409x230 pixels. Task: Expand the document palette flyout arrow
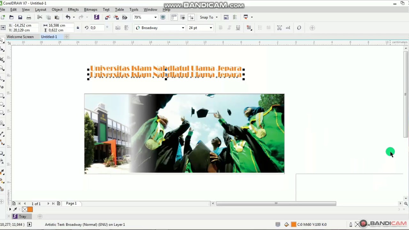coord(10,210)
